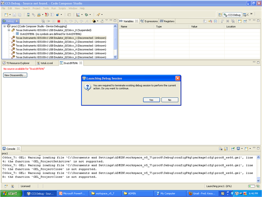This screenshot has height=197, width=262.
Task: Maximize the Console view
Action: click(258, 148)
